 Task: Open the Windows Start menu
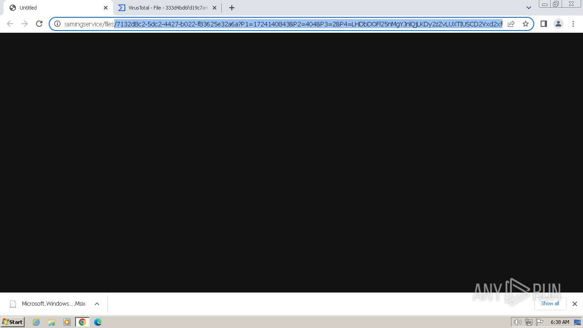coord(13,322)
